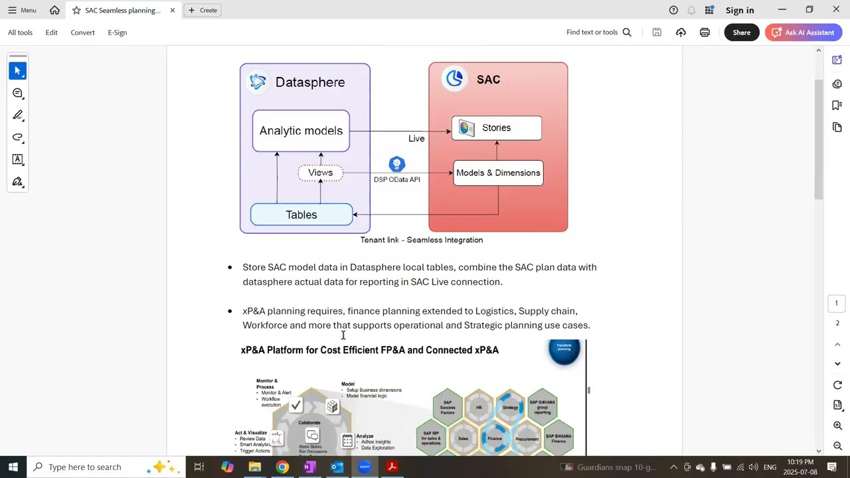The height and width of the screenshot is (478, 850).
Task: Open the Page thumbnails panel icon
Action: point(837,127)
